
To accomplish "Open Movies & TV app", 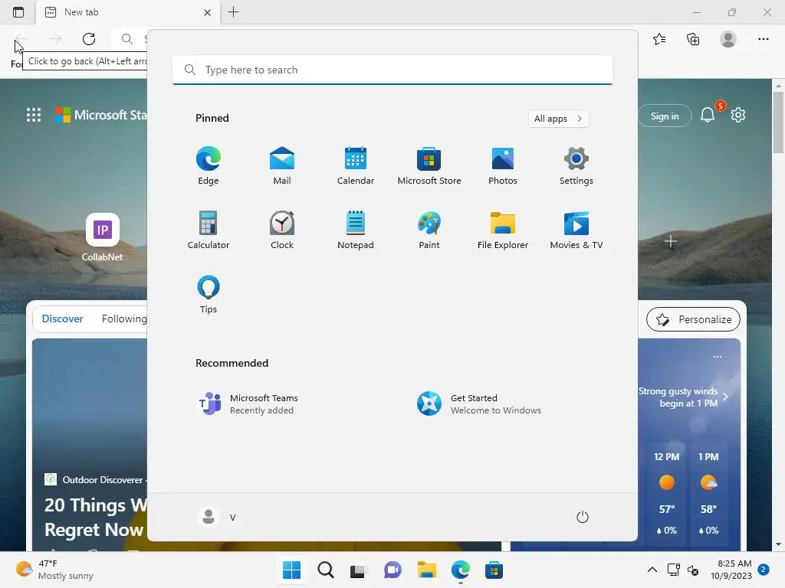I will pyautogui.click(x=576, y=230).
